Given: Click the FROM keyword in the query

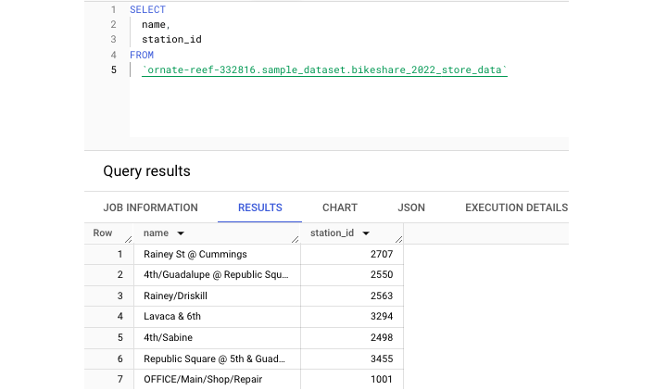Looking at the screenshot, I should click(x=142, y=55).
